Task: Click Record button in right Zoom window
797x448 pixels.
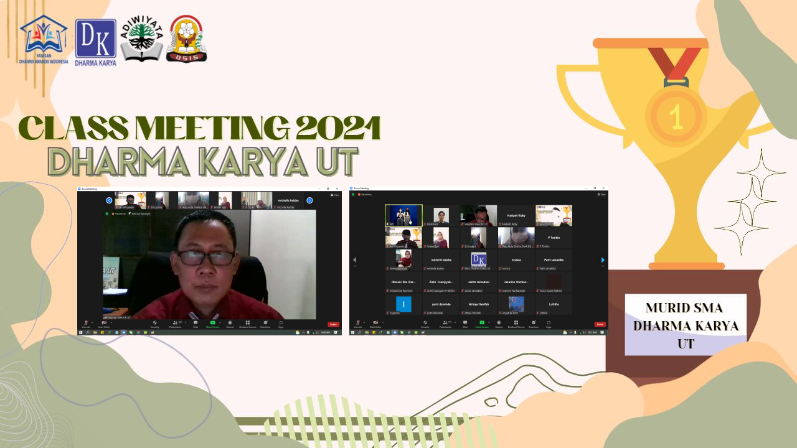Action: coord(499,324)
